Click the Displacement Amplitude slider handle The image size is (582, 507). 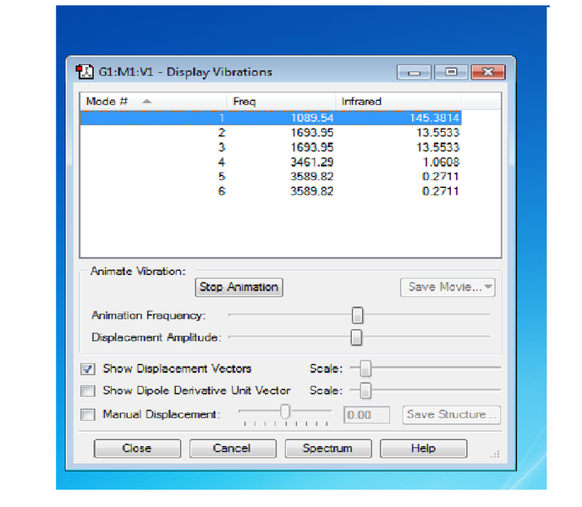356,337
